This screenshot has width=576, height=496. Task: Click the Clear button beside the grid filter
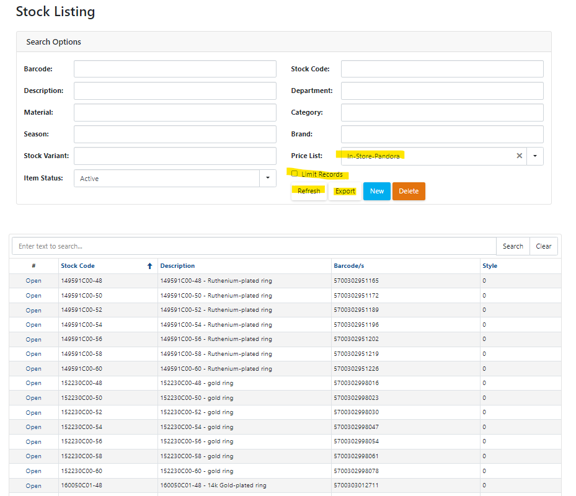coord(543,246)
